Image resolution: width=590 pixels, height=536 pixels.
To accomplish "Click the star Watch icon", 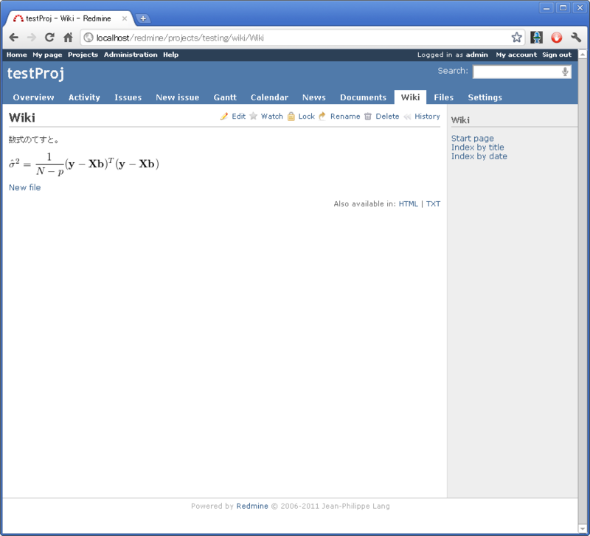I will tap(254, 116).
